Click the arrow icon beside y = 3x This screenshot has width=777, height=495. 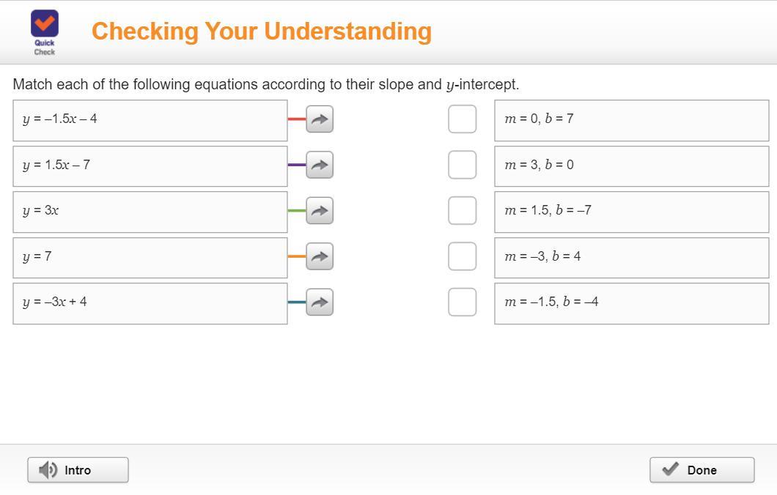point(320,211)
